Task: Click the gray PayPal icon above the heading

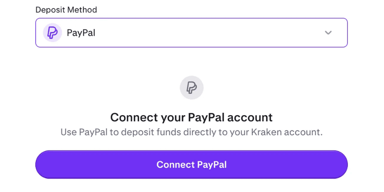Action: pos(192,88)
